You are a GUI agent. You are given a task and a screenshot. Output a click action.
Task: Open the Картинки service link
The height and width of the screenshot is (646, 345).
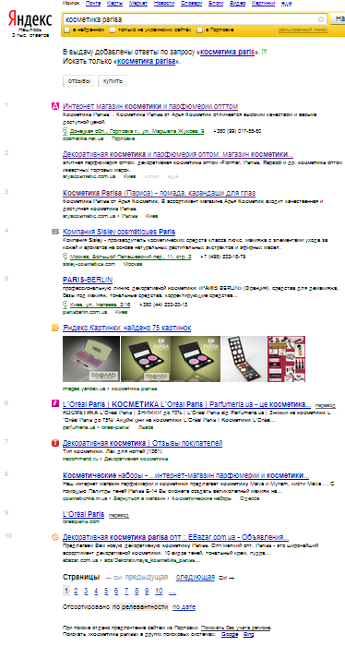coord(263,3)
